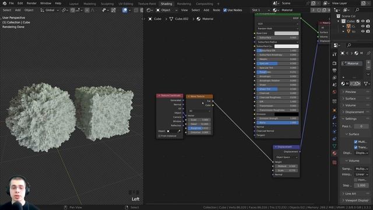Image resolution: width=373 pixels, height=210 pixels.
Task: Switch to the Sculpting workspace tab
Action: click(x=107, y=4)
